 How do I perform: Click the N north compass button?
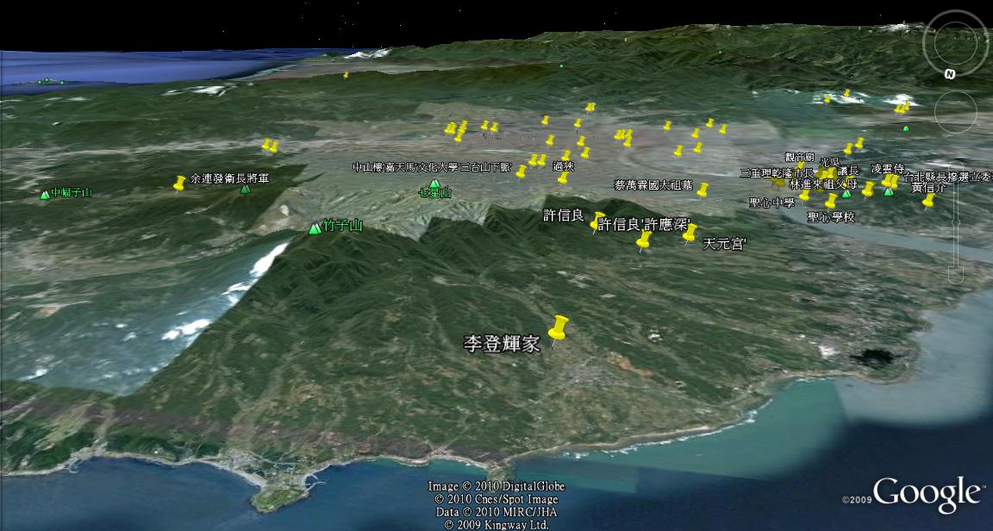point(949,74)
